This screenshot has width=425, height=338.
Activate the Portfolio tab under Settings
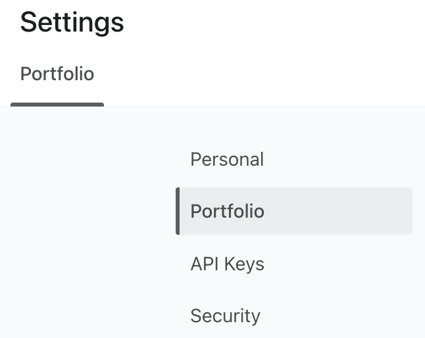pyautogui.click(x=57, y=74)
